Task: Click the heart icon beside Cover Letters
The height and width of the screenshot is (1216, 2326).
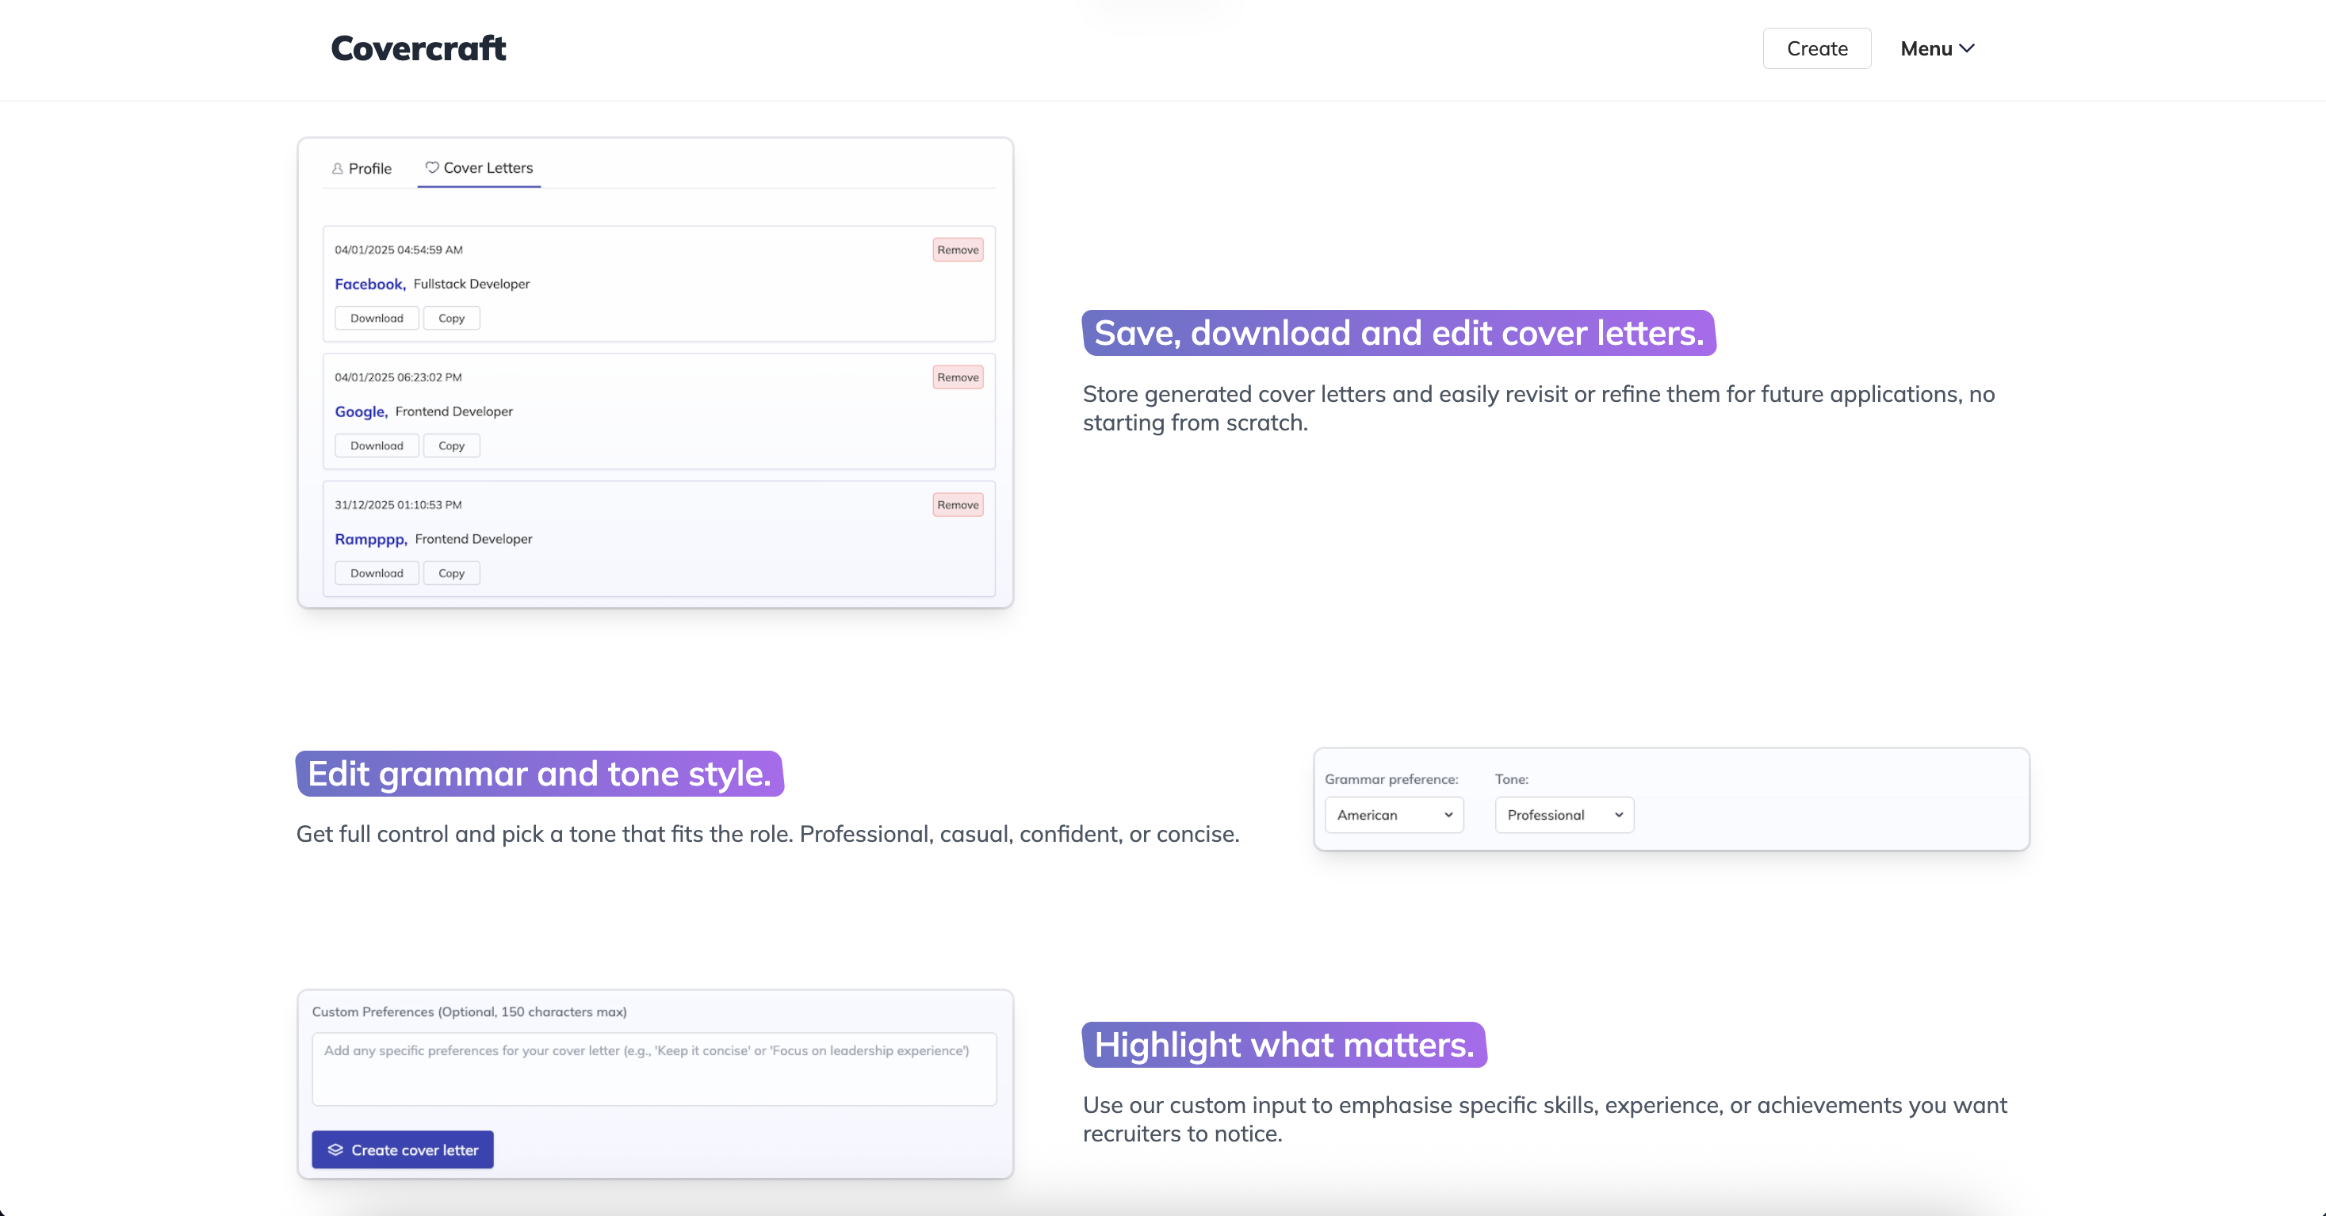Action: (431, 167)
